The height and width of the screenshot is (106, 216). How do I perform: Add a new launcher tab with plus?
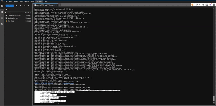[x=59, y=5]
